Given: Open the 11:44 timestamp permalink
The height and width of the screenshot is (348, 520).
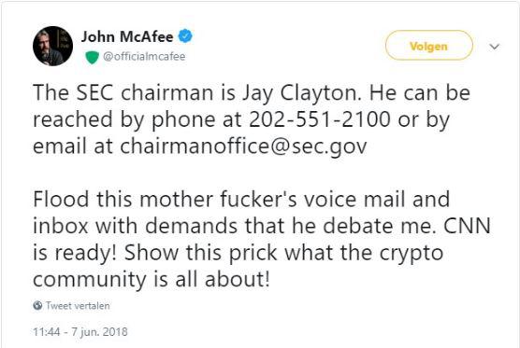Looking at the screenshot, I should tap(47, 332).
